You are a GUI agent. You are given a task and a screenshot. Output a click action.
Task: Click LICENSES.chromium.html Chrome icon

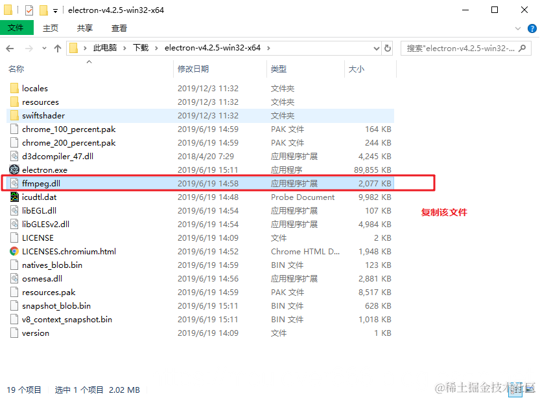[x=14, y=252]
